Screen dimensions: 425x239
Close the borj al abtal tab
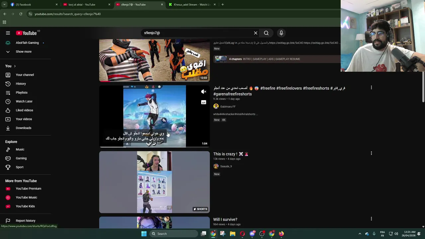pyautogui.click(x=109, y=5)
